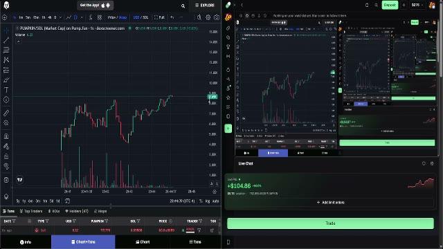Toggle lock all drawings
This screenshot has width=443, height=249.
pos(6,156)
